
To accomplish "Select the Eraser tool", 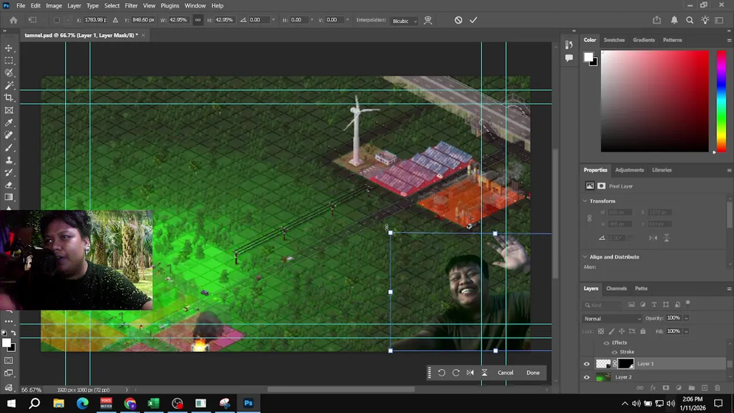I will (x=9, y=185).
